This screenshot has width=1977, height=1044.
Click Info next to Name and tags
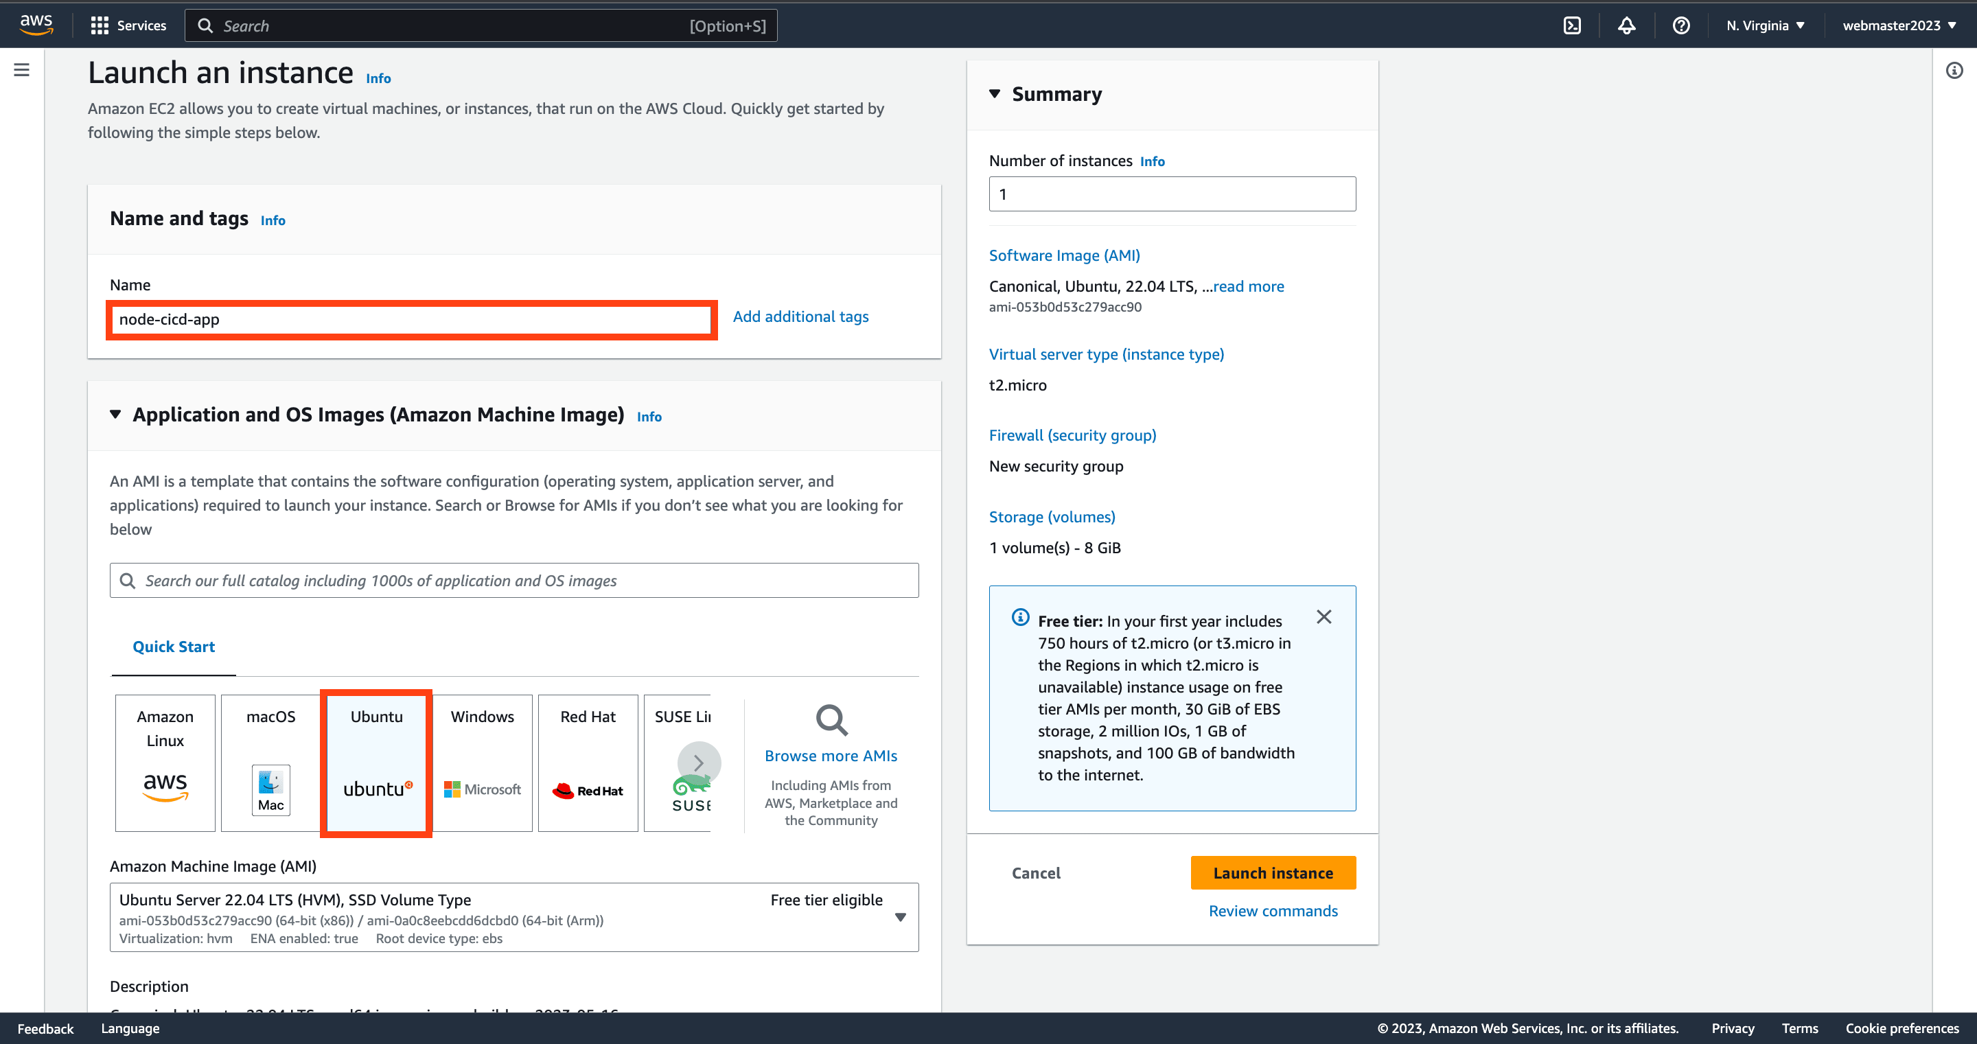273,220
